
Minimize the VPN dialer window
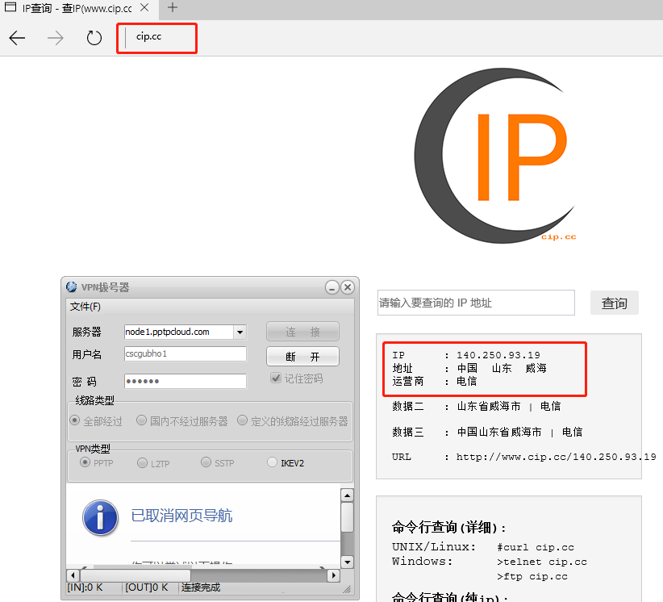(x=331, y=287)
